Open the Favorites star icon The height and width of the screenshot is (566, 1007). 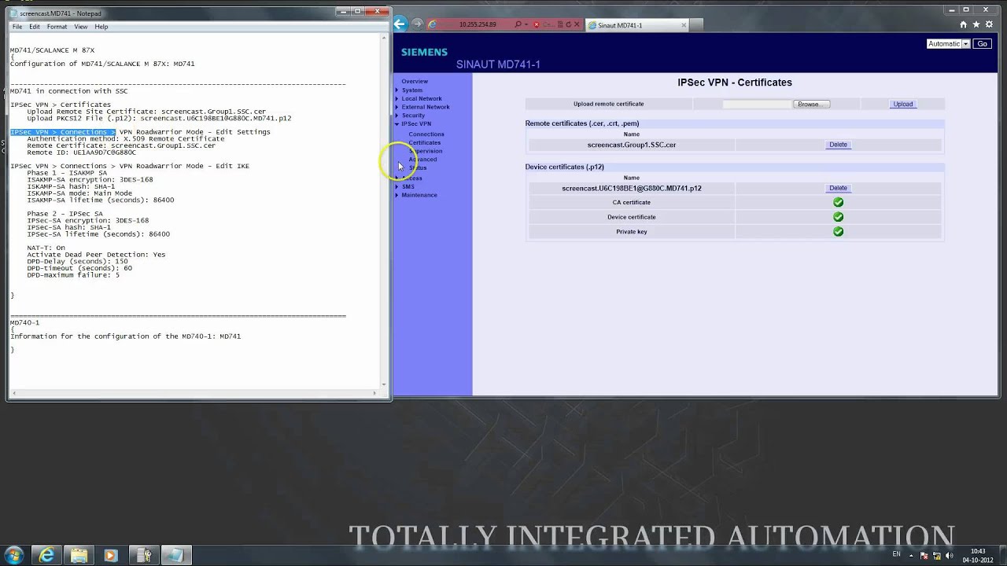[x=975, y=24]
